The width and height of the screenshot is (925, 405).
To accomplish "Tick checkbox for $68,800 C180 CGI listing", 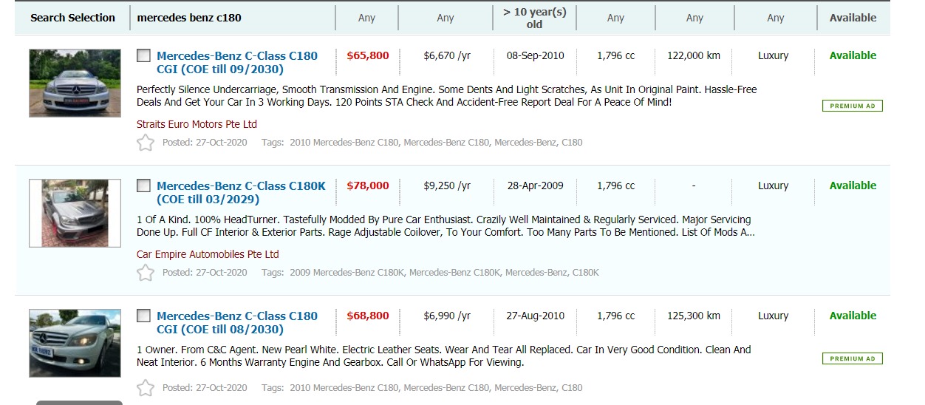I will tap(143, 316).
